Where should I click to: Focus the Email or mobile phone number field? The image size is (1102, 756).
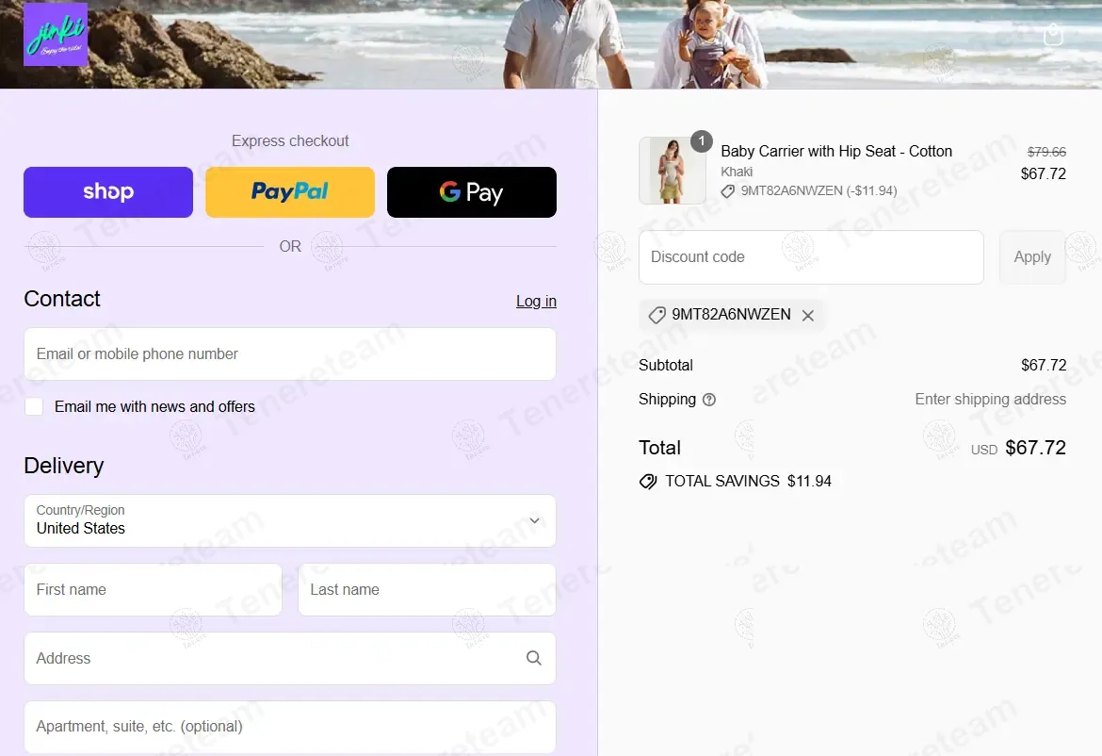pyautogui.click(x=290, y=353)
